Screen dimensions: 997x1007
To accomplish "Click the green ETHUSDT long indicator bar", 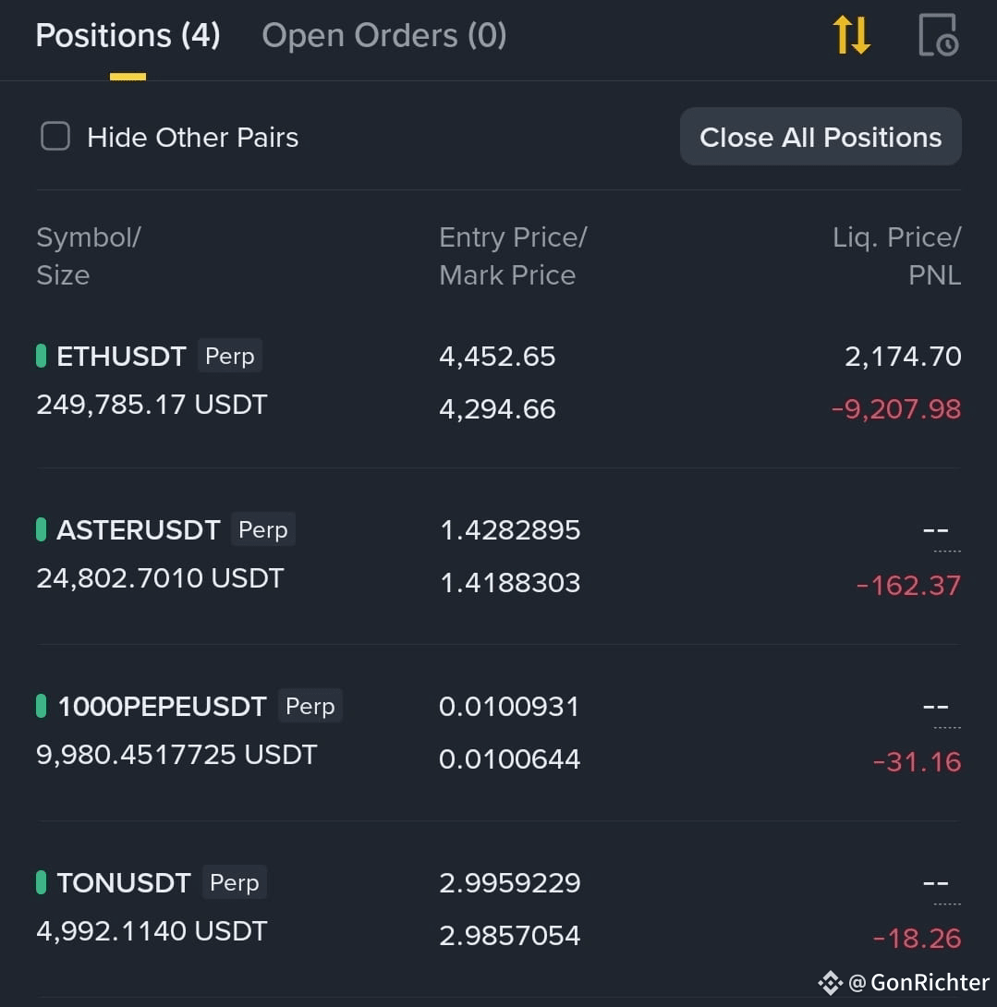I will pyautogui.click(x=41, y=356).
